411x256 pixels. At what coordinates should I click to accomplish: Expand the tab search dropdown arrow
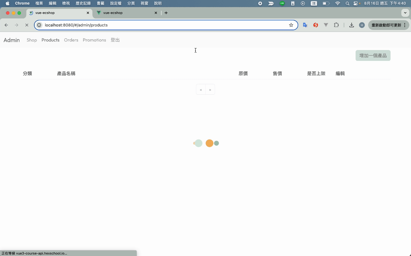pyautogui.click(x=405, y=13)
